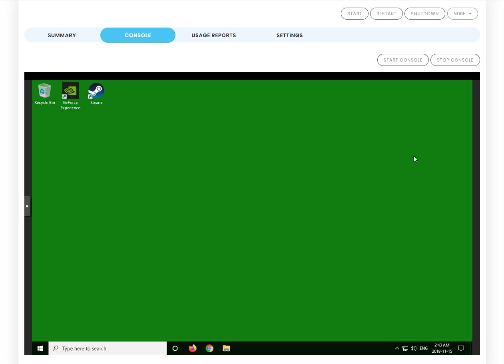The height and width of the screenshot is (364, 504).
Task: Switch to the Summary tab
Action: pyautogui.click(x=62, y=35)
